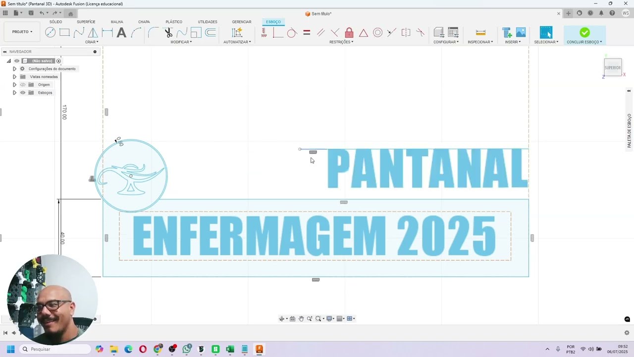634x357 pixels.
Task: Open the data panel grid icon
Action: (4, 13)
